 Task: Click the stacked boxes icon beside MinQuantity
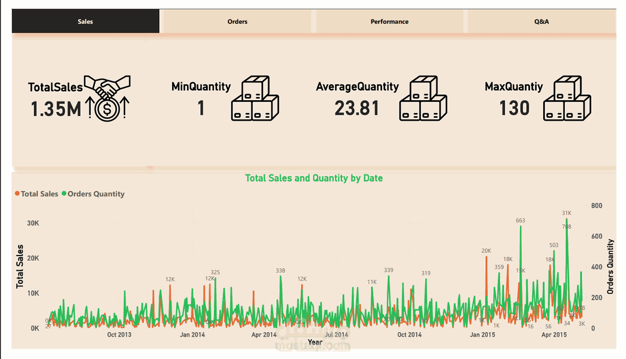[255, 98]
